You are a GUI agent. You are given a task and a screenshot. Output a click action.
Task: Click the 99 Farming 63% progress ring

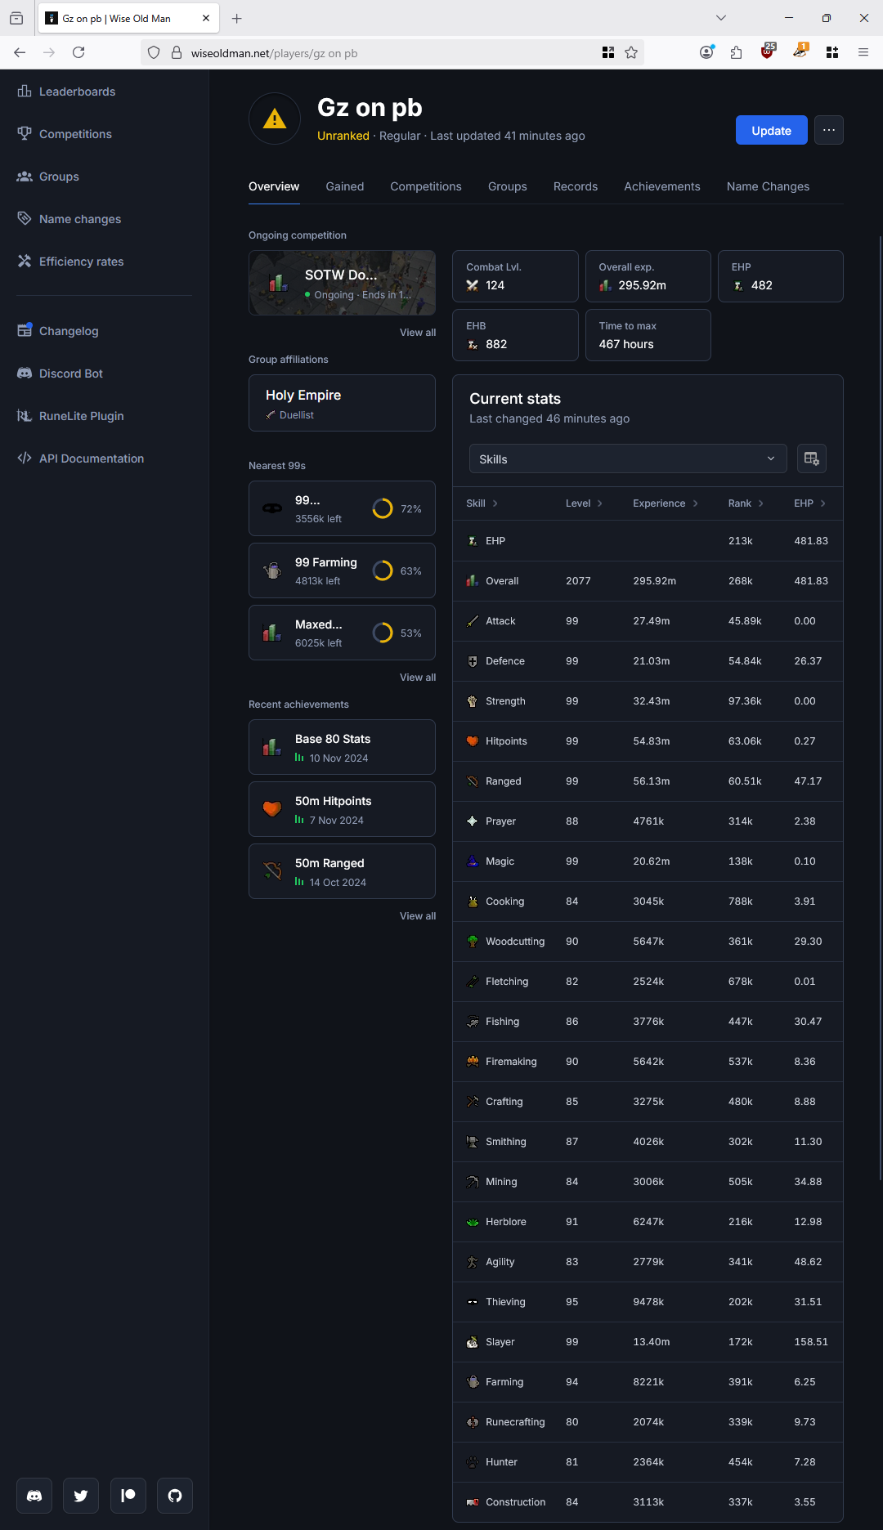tap(383, 570)
